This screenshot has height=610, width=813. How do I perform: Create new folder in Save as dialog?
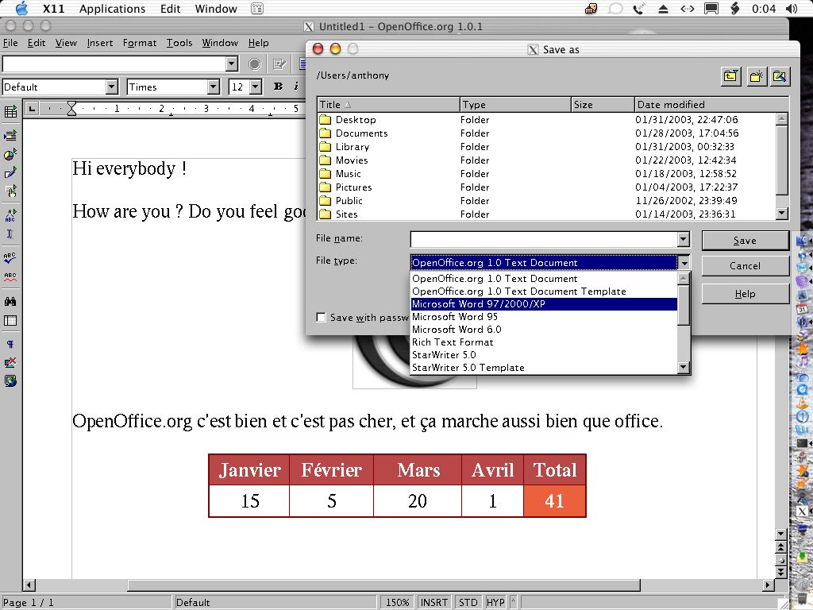[756, 77]
